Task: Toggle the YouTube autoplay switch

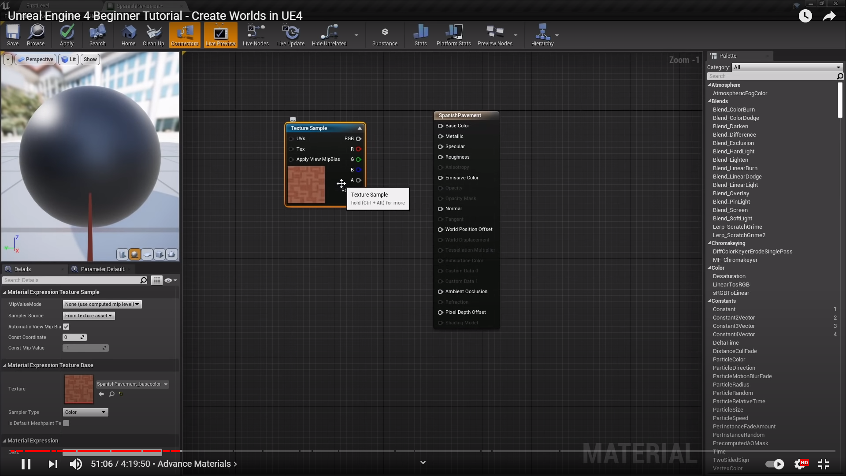Action: tap(775, 464)
